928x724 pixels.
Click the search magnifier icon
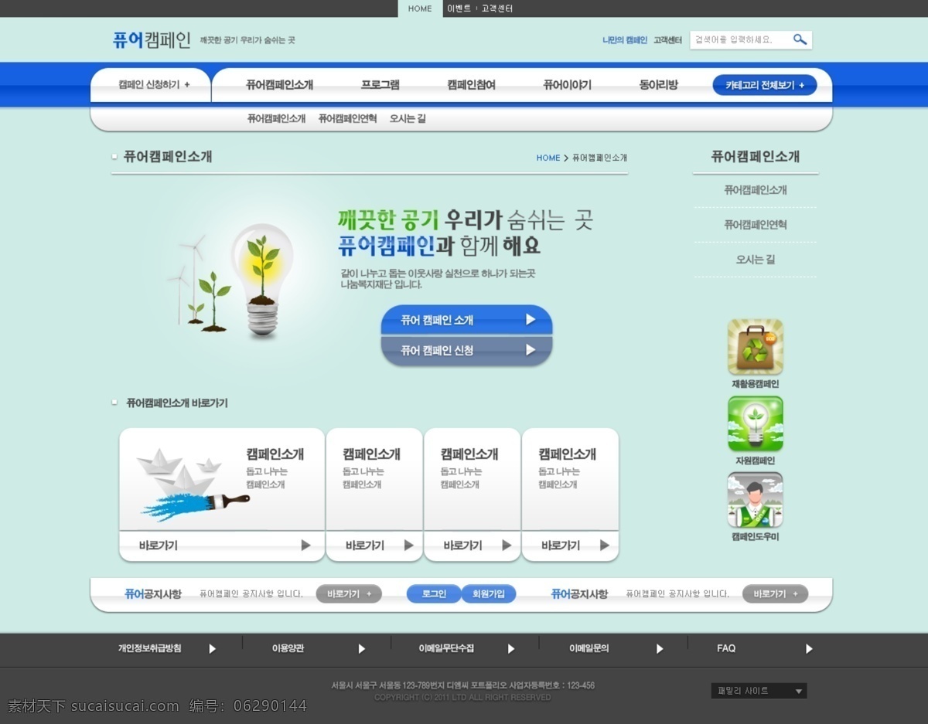point(800,39)
